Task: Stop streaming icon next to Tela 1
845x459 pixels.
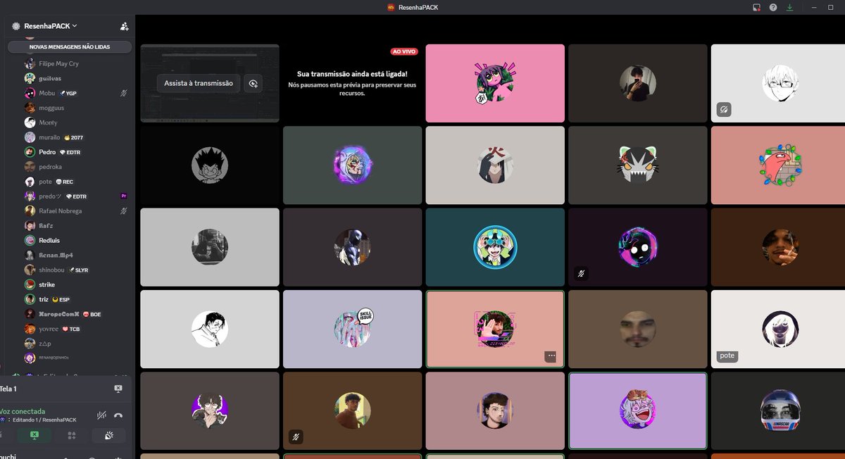Action: (118, 389)
